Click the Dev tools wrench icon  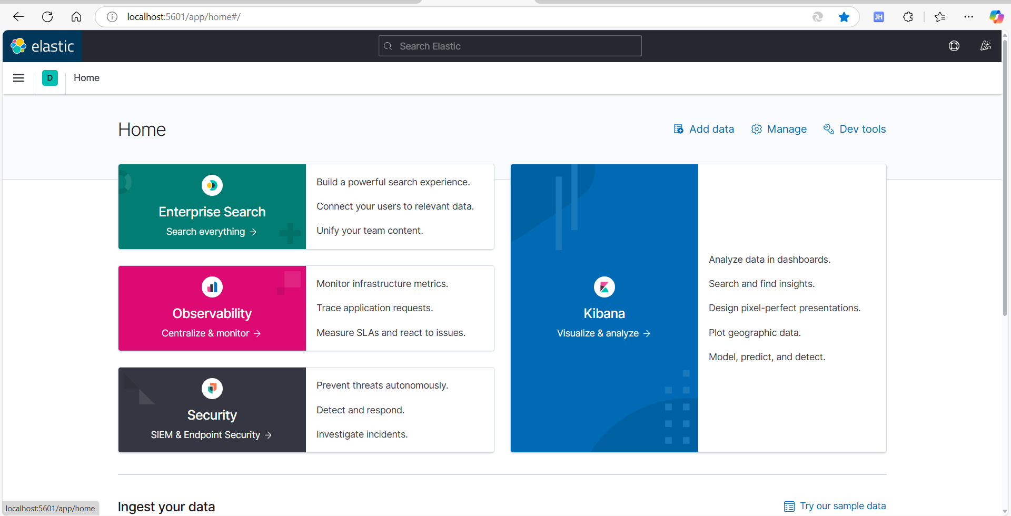click(x=829, y=129)
